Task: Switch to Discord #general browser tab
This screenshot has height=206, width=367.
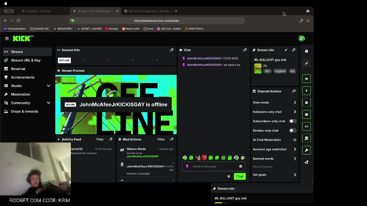Action: coord(147,11)
